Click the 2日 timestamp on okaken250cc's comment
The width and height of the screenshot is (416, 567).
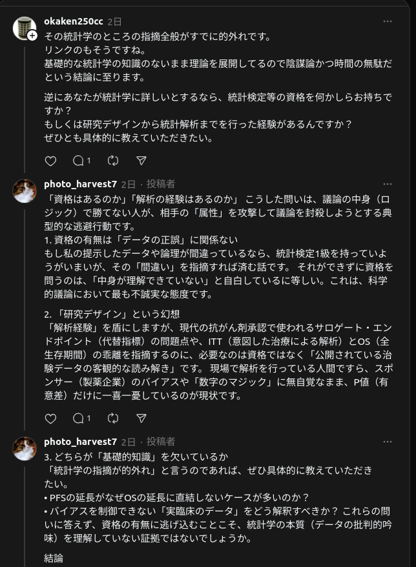(x=114, y=21)
